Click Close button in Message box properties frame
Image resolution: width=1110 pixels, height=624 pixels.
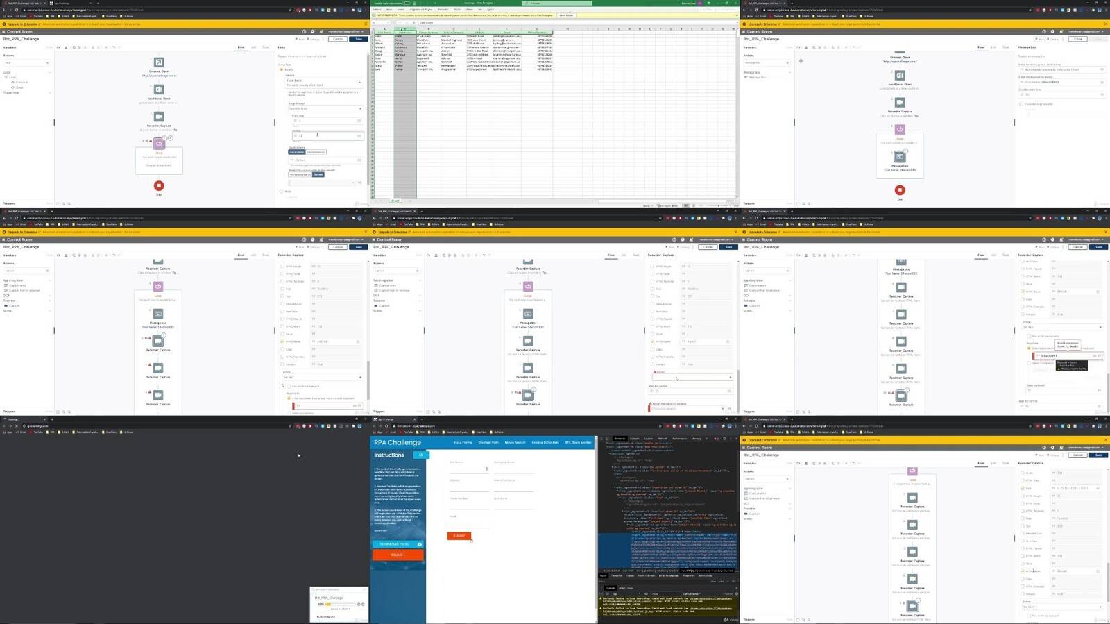coord(1077,39)
